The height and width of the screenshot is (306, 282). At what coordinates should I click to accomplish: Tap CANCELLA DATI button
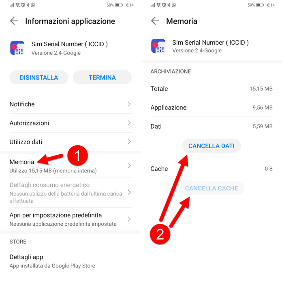(211, 146)
